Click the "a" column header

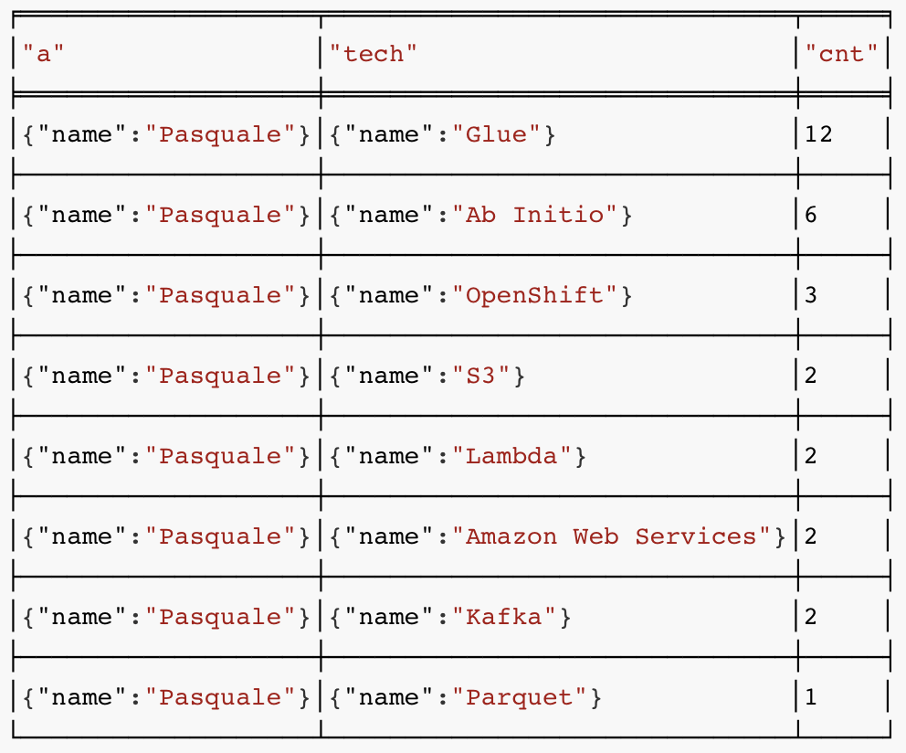coord(44,54)
